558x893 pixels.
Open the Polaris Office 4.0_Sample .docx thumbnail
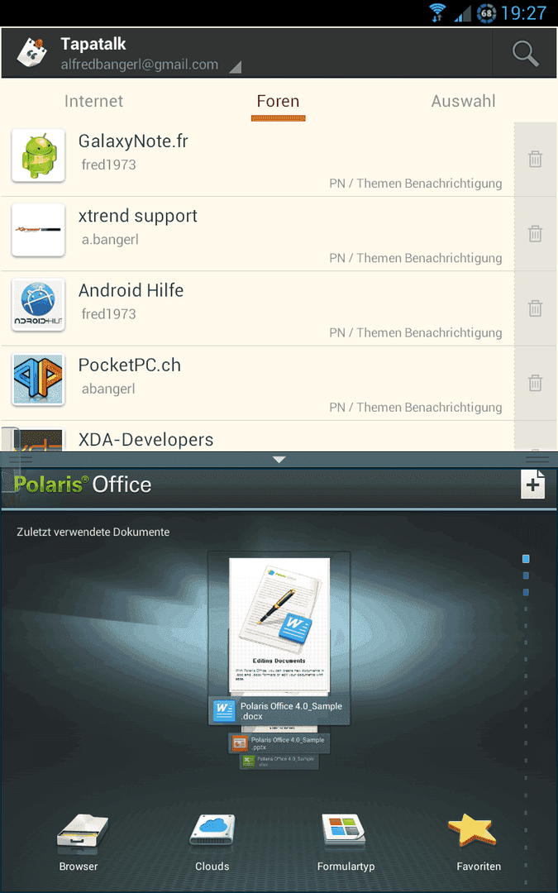point(279,627)
